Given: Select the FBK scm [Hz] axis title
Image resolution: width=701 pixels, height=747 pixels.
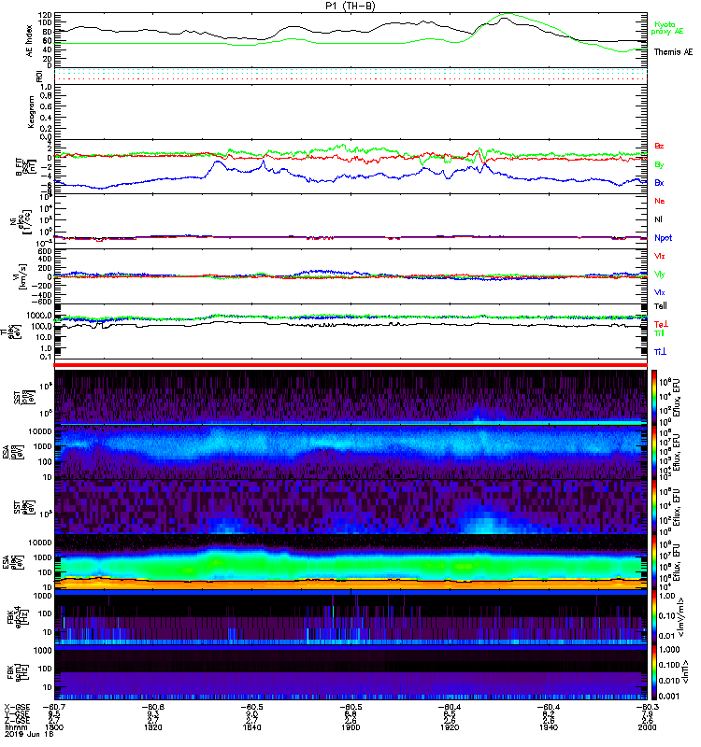Looking at the screenshot, I should click(x=19, y=672).
